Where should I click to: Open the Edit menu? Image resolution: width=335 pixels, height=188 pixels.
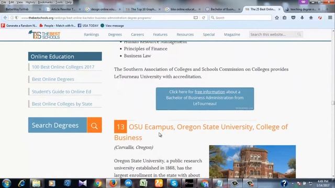(11, 2)
